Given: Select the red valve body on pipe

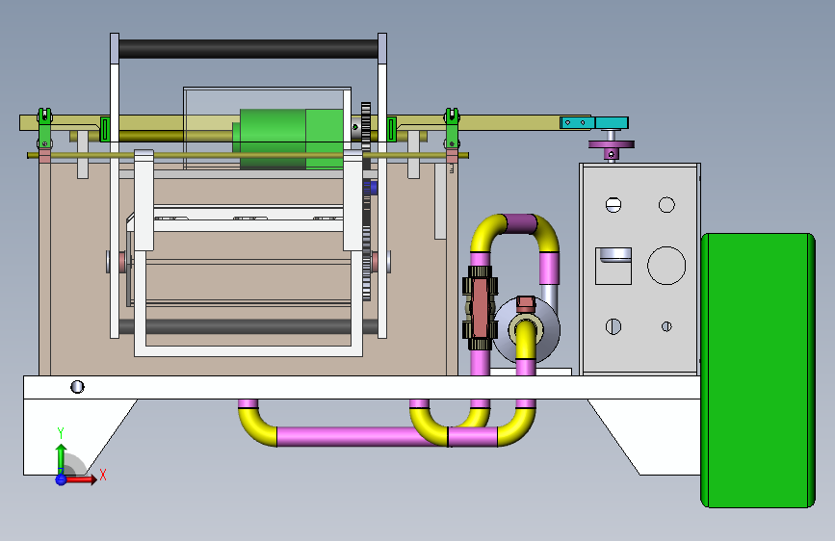Looking at the screenshot, I should tap(481, 307).
